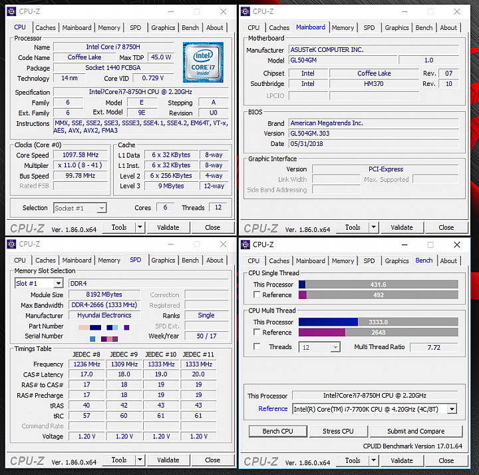Viewport: 479px width, 475px height.
Task: Click the Multi Thread Ratio value 7.72
Action: pos(434,347)
